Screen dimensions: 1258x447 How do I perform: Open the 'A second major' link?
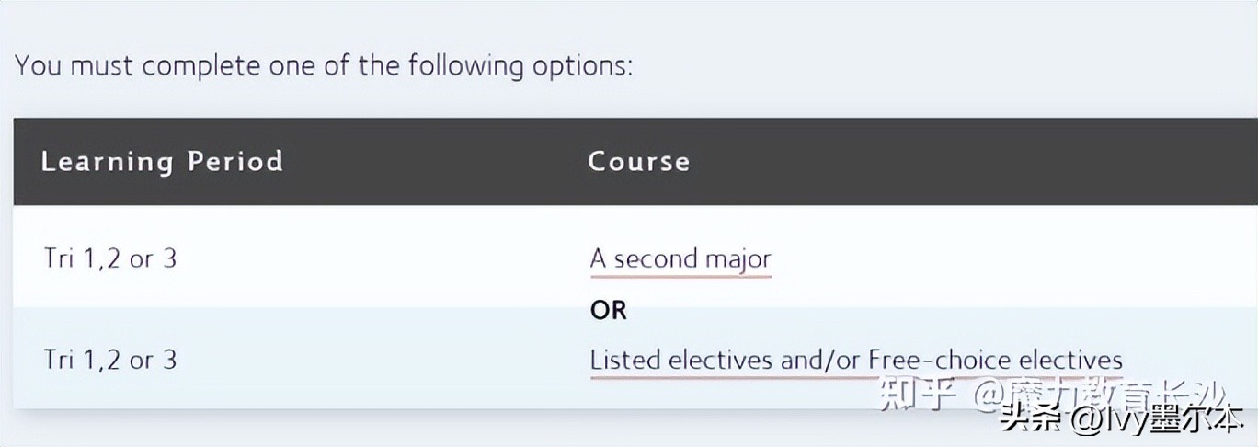tap(680, 258)
